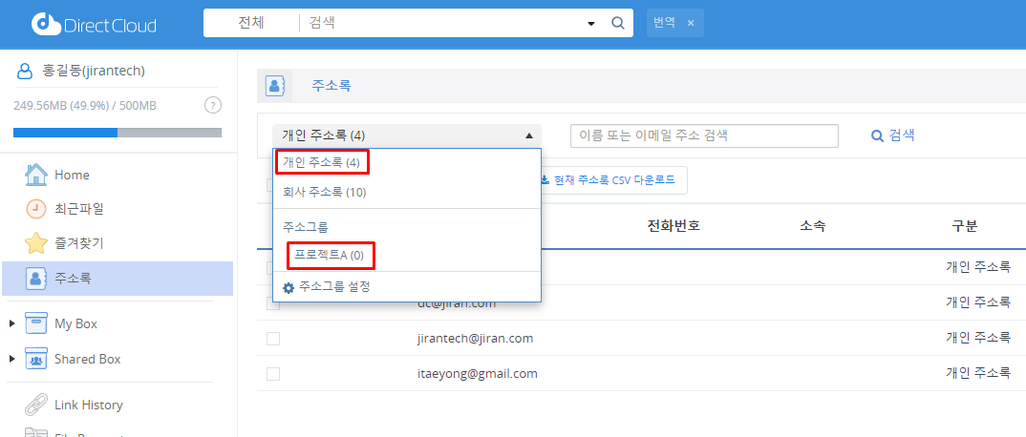Image resolution: width=1026 pixels, height=437 pixels.
Task: Click the DirectCloud logo
Action: pyautogui.click(x=94, y=24)
